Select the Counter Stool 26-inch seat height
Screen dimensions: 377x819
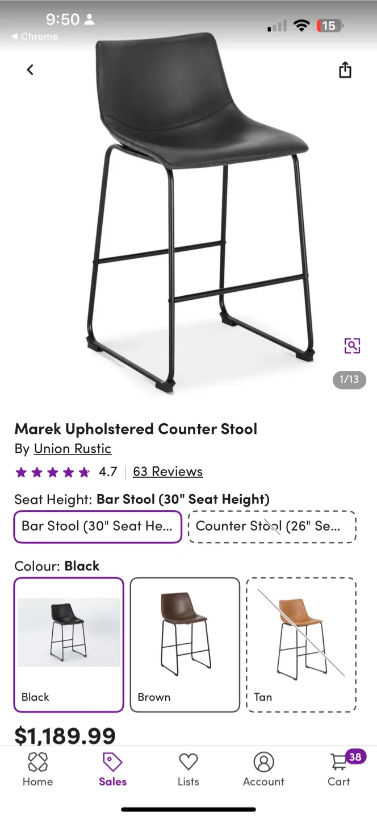tap(271, 527)
